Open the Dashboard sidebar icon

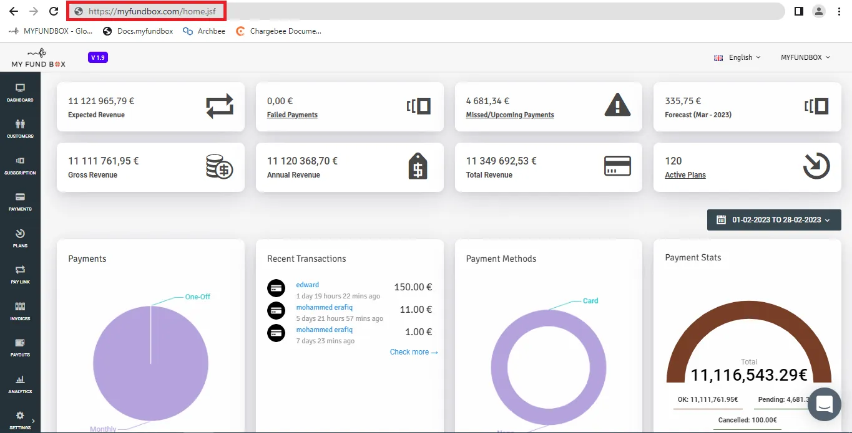click(20, 92)
